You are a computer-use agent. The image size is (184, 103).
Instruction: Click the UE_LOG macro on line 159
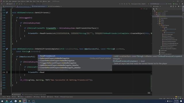tap(23, 80)
